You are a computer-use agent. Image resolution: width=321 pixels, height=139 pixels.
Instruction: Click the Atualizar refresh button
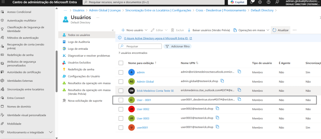click(280, 30)
